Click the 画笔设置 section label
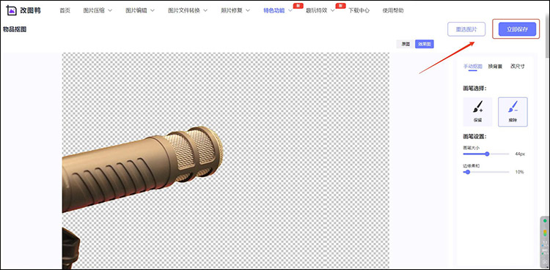This screenshot has height=270, width=550. (x=474, y=137)
